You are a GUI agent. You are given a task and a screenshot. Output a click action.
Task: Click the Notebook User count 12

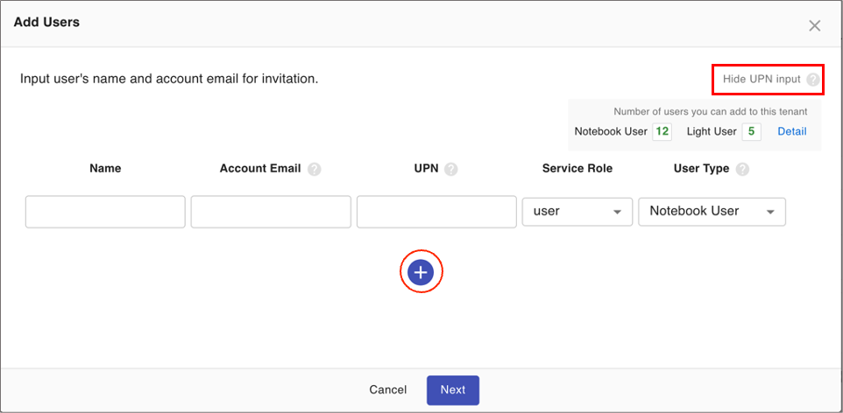click(x=662, y=132)
